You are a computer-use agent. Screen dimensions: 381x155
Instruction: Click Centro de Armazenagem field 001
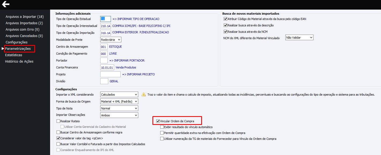[x=104, y=47]
